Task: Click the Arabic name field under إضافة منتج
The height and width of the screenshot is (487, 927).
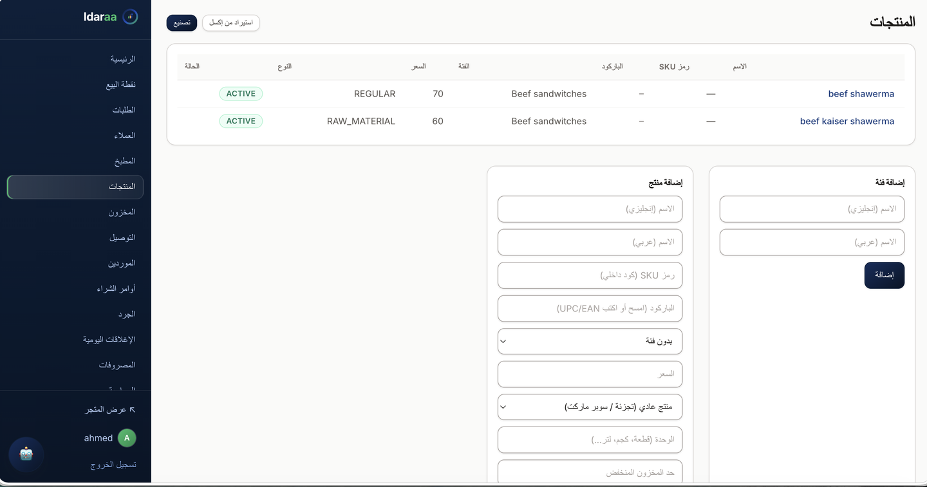Action: [x=590, y=243]
